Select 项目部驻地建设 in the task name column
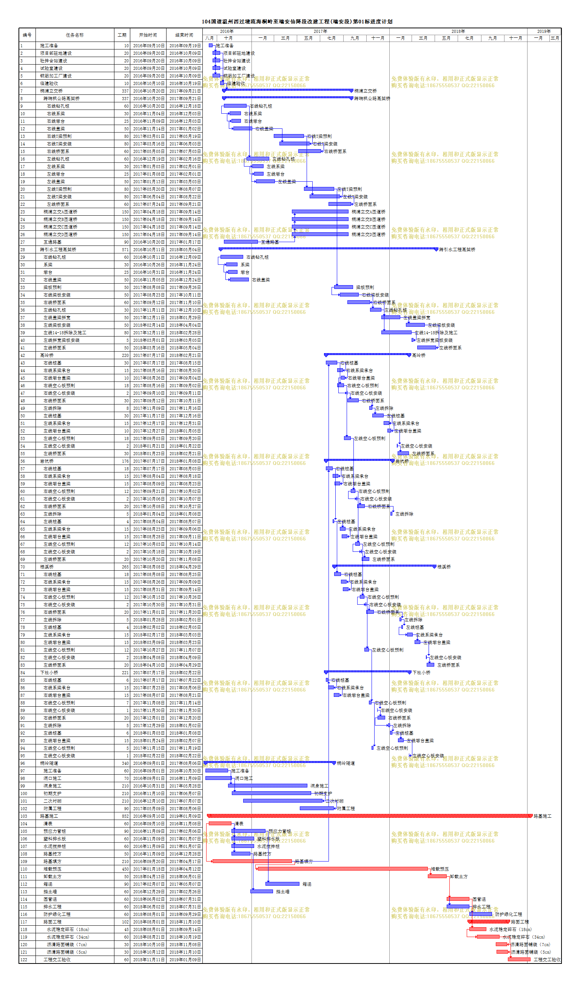This screenshot has width=580, height=982. coord(56,53)
